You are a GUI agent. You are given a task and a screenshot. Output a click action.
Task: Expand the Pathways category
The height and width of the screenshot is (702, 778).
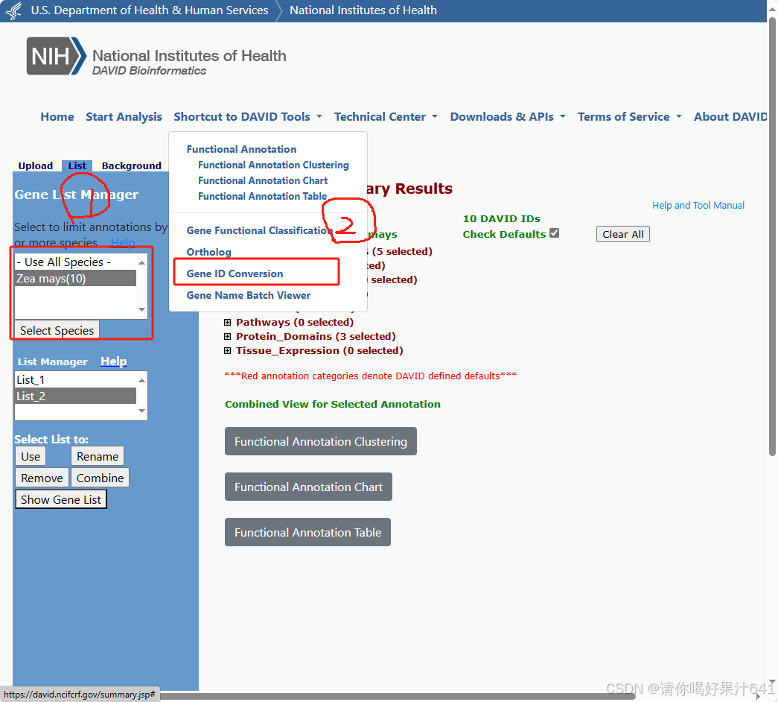click(x=227, y=323)
